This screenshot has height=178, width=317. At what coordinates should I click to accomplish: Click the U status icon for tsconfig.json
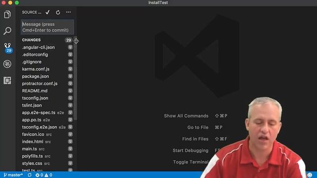pyautogui.click(x=70, y=98)
